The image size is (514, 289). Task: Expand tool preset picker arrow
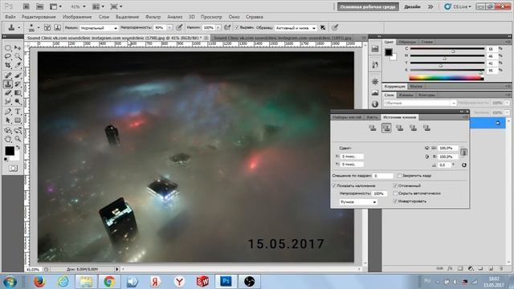19,28
